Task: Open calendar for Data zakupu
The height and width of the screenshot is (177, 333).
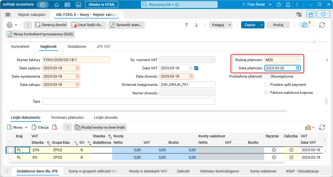Action: click(77, 85)
